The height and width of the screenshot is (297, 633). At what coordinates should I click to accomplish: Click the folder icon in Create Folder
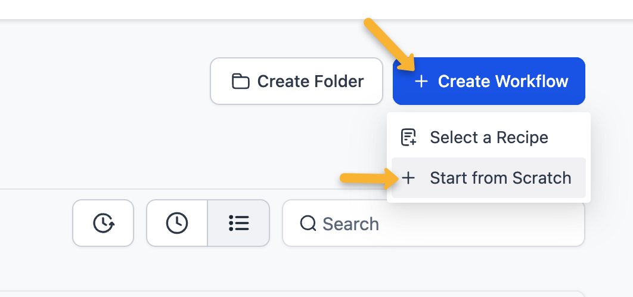coord(240,81)
